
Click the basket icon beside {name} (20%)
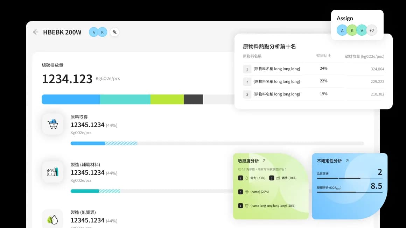point(246,192)
